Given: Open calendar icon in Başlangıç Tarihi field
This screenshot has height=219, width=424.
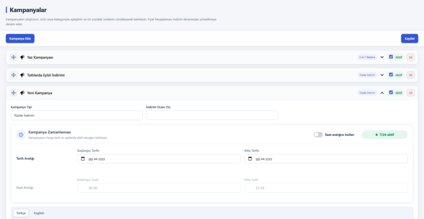Looking at the screenshot, I should [x=83, y=158].
